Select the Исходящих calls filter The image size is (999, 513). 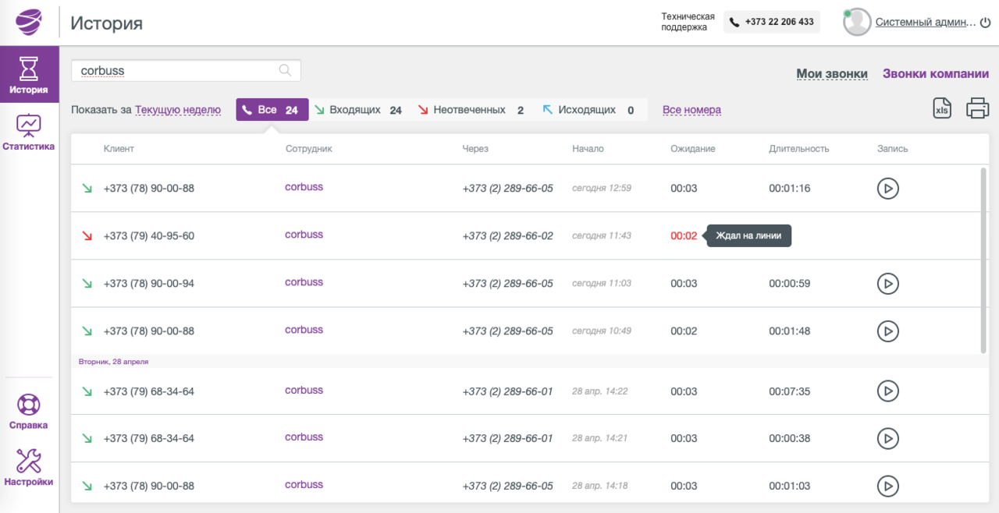click(x=589, y=110)
